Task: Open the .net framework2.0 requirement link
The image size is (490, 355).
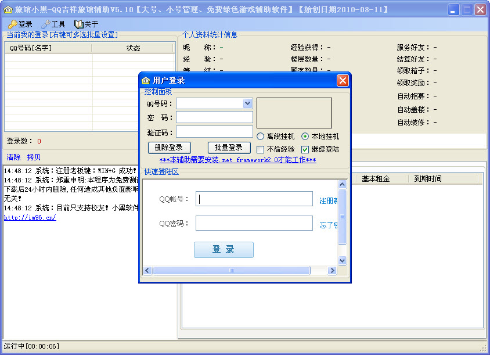Action: pos(237,160)
